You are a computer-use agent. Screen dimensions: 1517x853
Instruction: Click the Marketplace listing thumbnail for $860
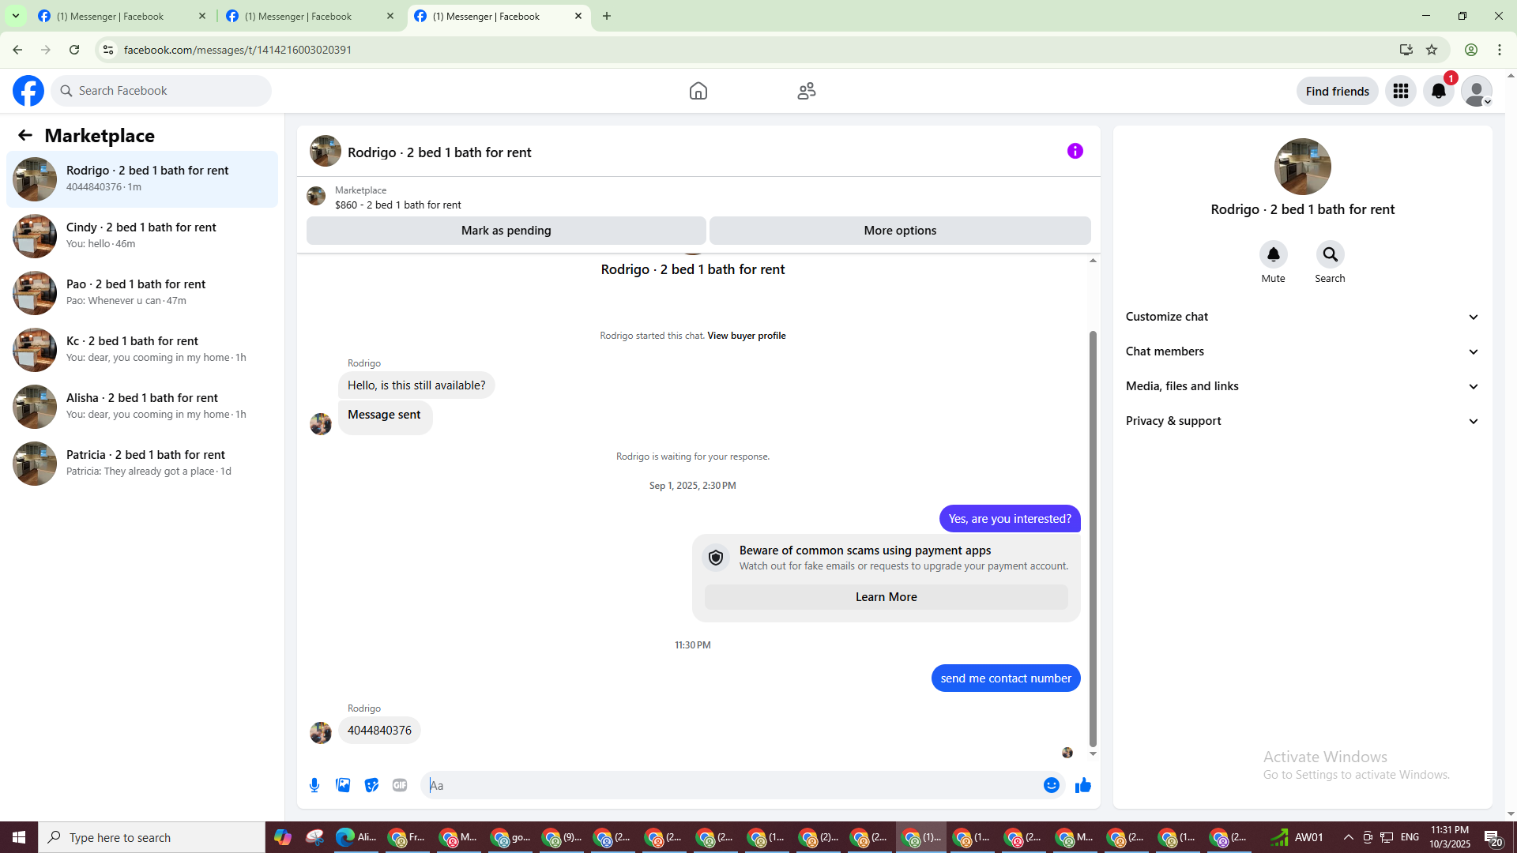[316, 196]
